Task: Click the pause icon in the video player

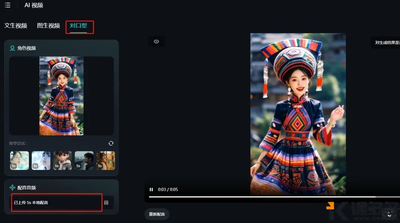Action: 151,189
